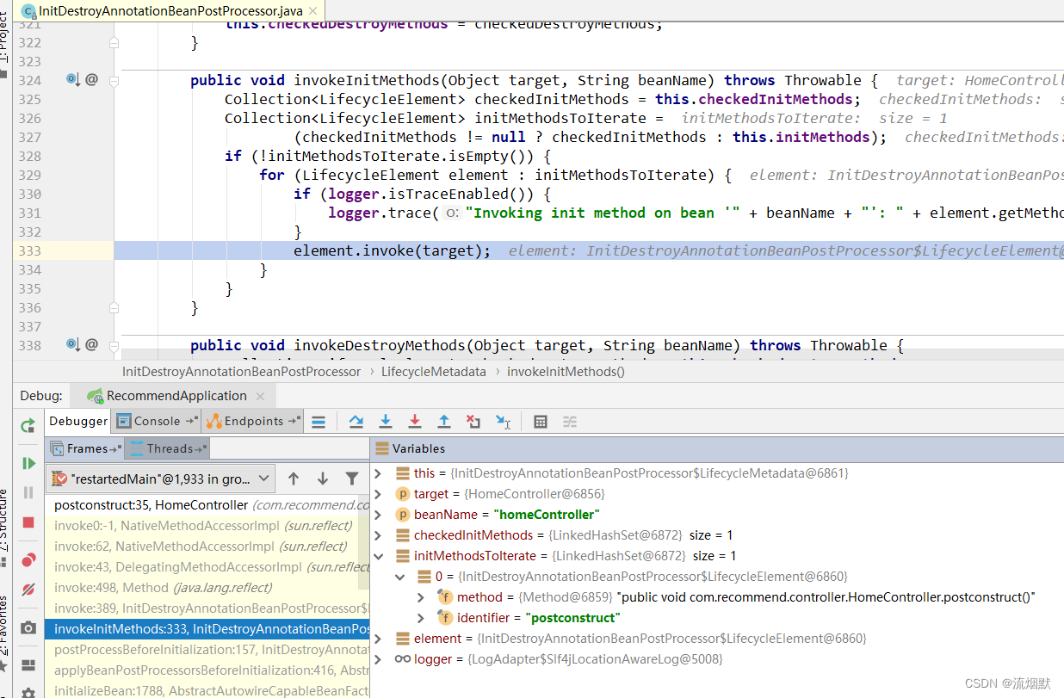Toggle Mute Breakpoints icon
The image size is (1064, 698).
[x=28, y=590]
